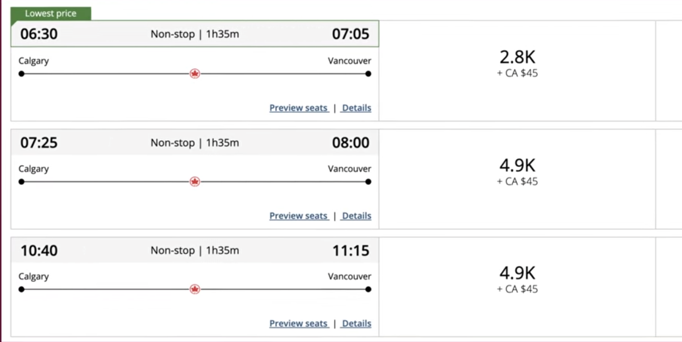Viewport: 682px width, 342px height.
Task: Preview seats for the 07:25 flight
Action: click(299, 216)
